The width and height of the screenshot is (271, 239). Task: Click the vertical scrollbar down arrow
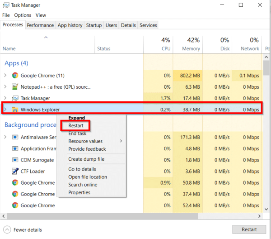266,209
